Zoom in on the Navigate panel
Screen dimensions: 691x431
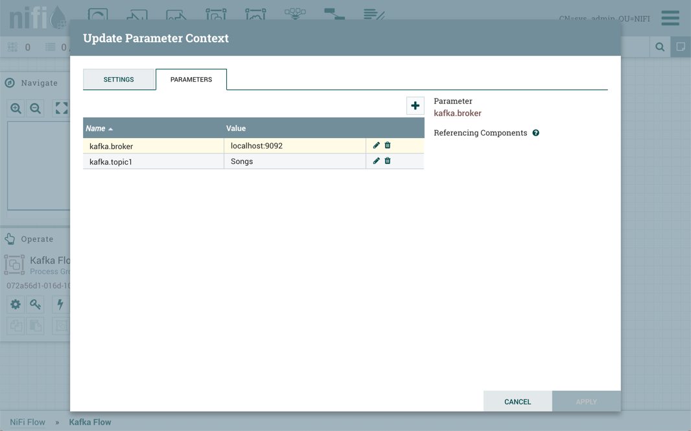(x=16, y=109)
